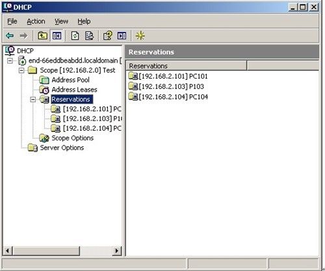Click the tree icon for reservation 192.168.2.104
This screenshot has height=271, width=325.
(x=56, y=129)
